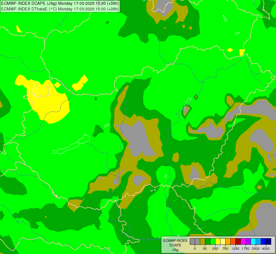The height and width of the screenshot is (254, 276).
Task: Click the DCAPE title line in the header
Action: (60, 3)
